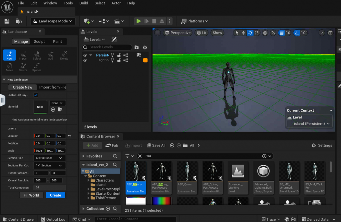The image size is (341, 222).
Task: Toggle the Persistent Level lightbulb icon
Action: (x=113, y=55)
